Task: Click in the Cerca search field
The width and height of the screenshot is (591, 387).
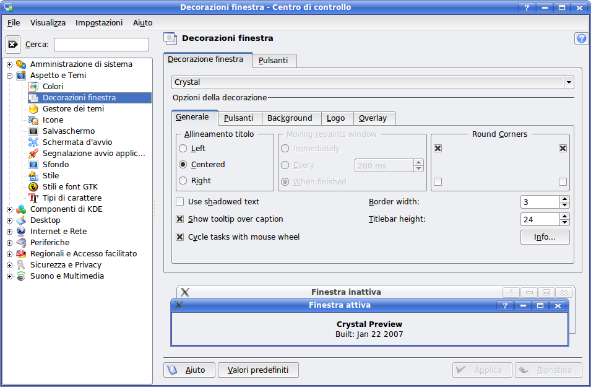Action: point(101,45)
